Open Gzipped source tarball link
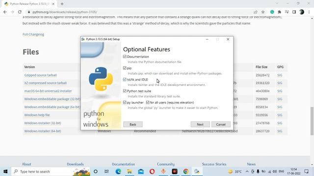Screen dimensions: 314x176 pos(40,75)
